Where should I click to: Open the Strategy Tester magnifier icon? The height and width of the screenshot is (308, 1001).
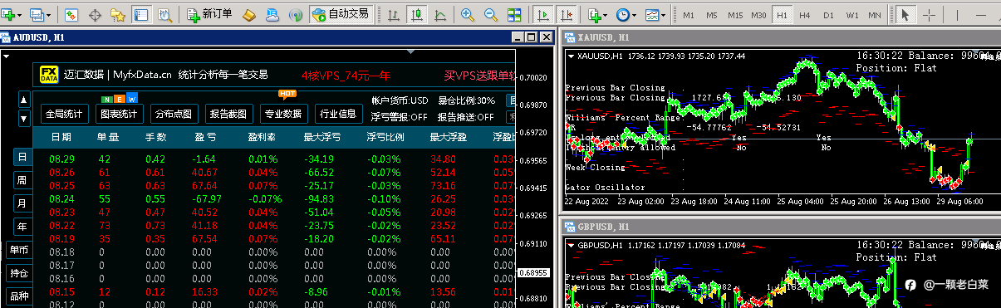click(x=164, y=15)
